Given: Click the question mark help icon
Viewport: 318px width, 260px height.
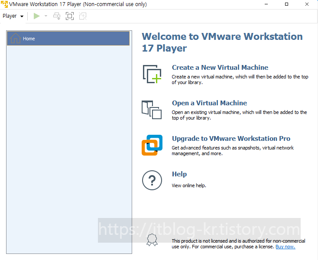Looking at the screenshot, I should click(152, 180).
